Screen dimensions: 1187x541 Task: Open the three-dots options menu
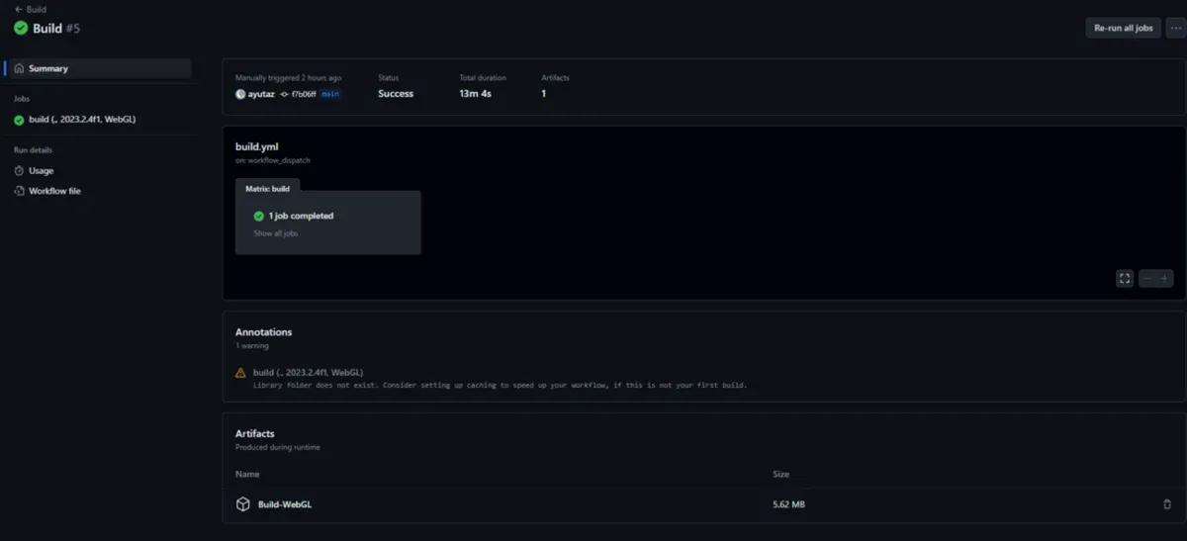[1174, 29]
